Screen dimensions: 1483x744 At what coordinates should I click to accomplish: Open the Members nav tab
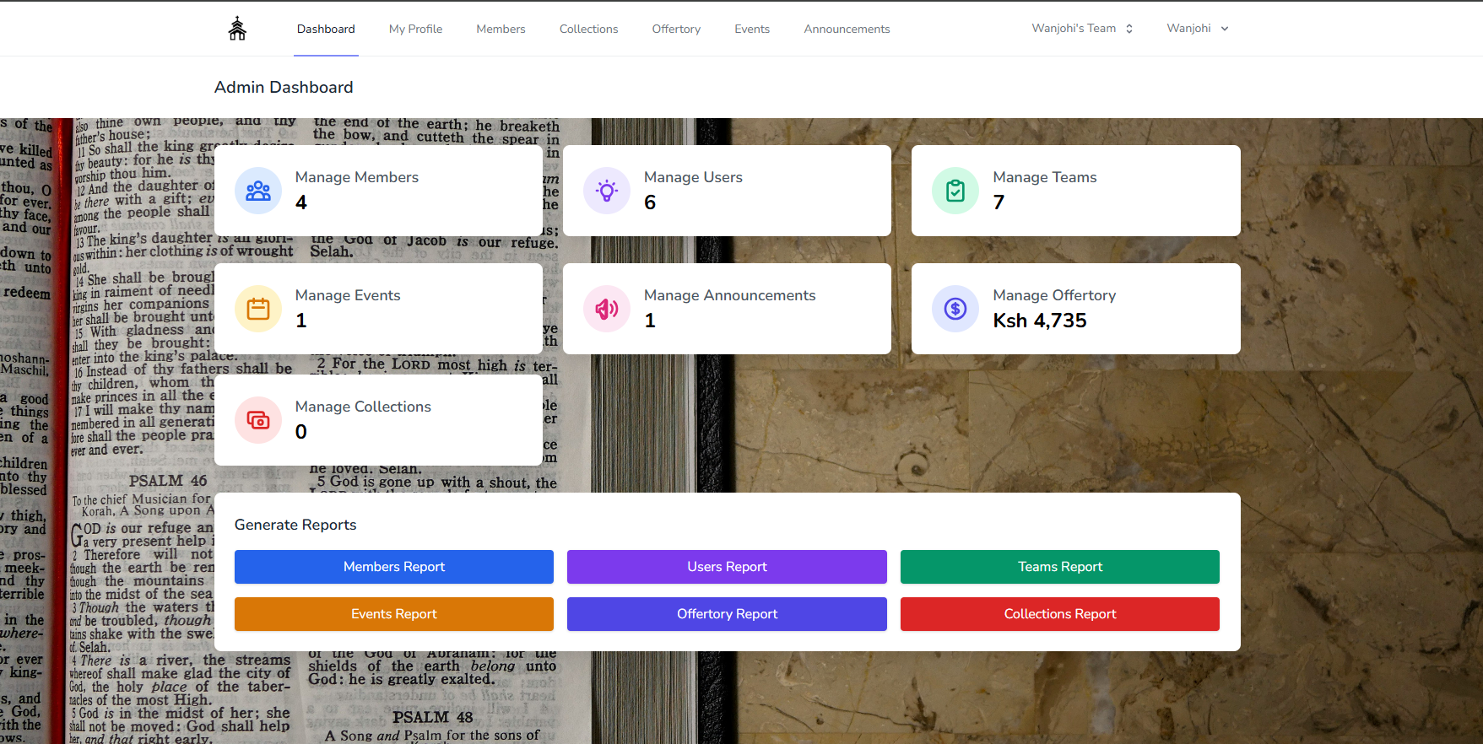pos(501,29)
